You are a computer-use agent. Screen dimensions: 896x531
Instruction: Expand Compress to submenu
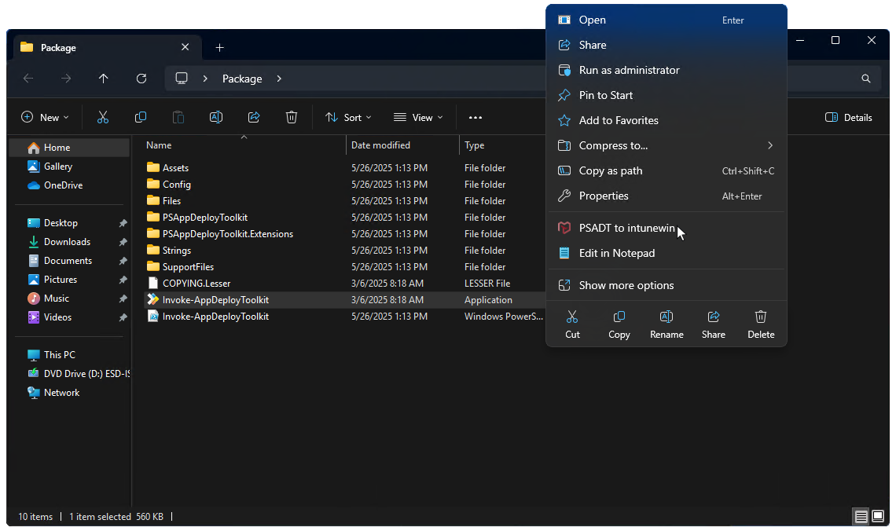(x=769, y=145)
